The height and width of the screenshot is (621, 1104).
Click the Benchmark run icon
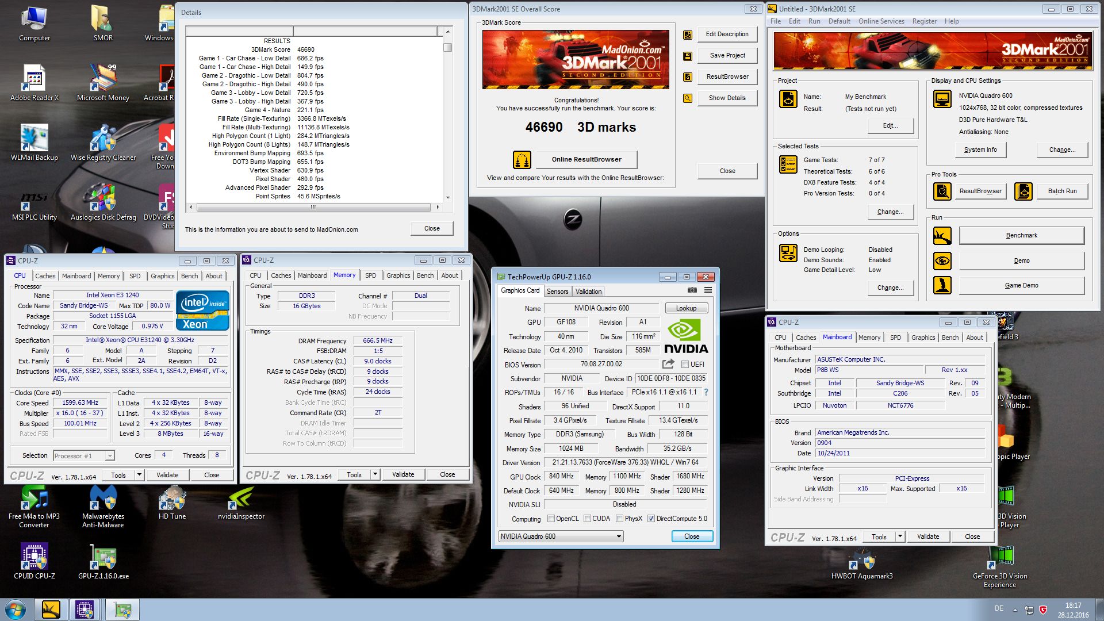[x=942, y=236]
